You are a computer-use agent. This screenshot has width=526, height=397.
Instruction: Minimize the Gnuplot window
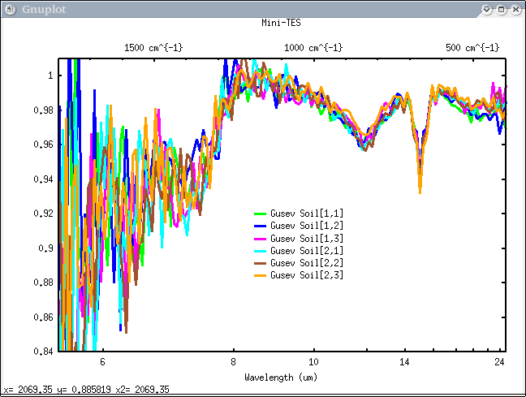coord(486,10)
